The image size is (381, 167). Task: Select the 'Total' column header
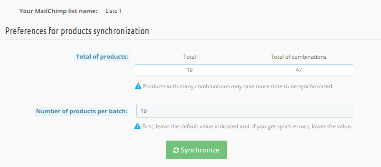pyautogui.click(x=190, y=57)
